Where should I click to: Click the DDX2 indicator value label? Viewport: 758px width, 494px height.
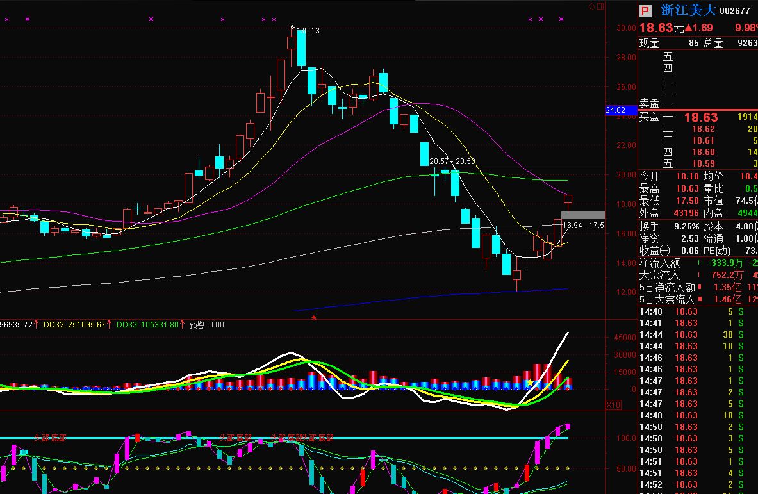74,325
